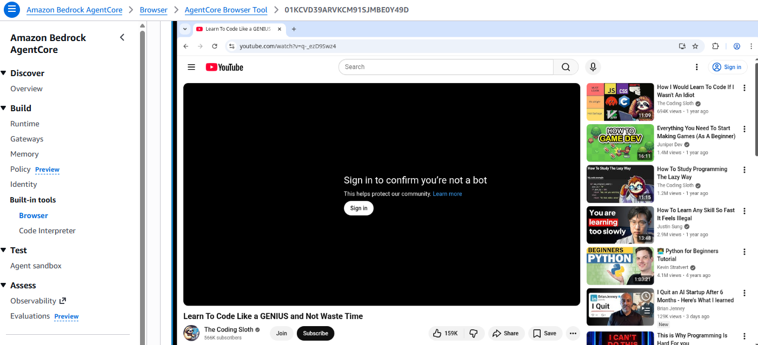This screenshot has width=758, height=345.
Task: Select Code Interpreter in sidebar
Action: (47, 231)
